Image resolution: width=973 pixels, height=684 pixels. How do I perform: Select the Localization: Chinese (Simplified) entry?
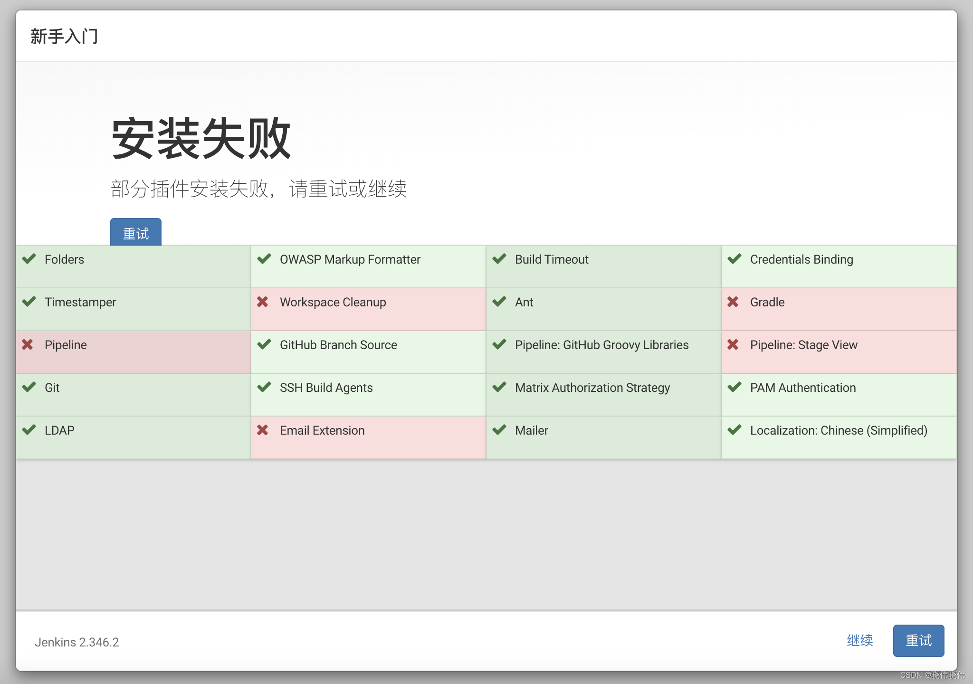[x=839, y=431]
